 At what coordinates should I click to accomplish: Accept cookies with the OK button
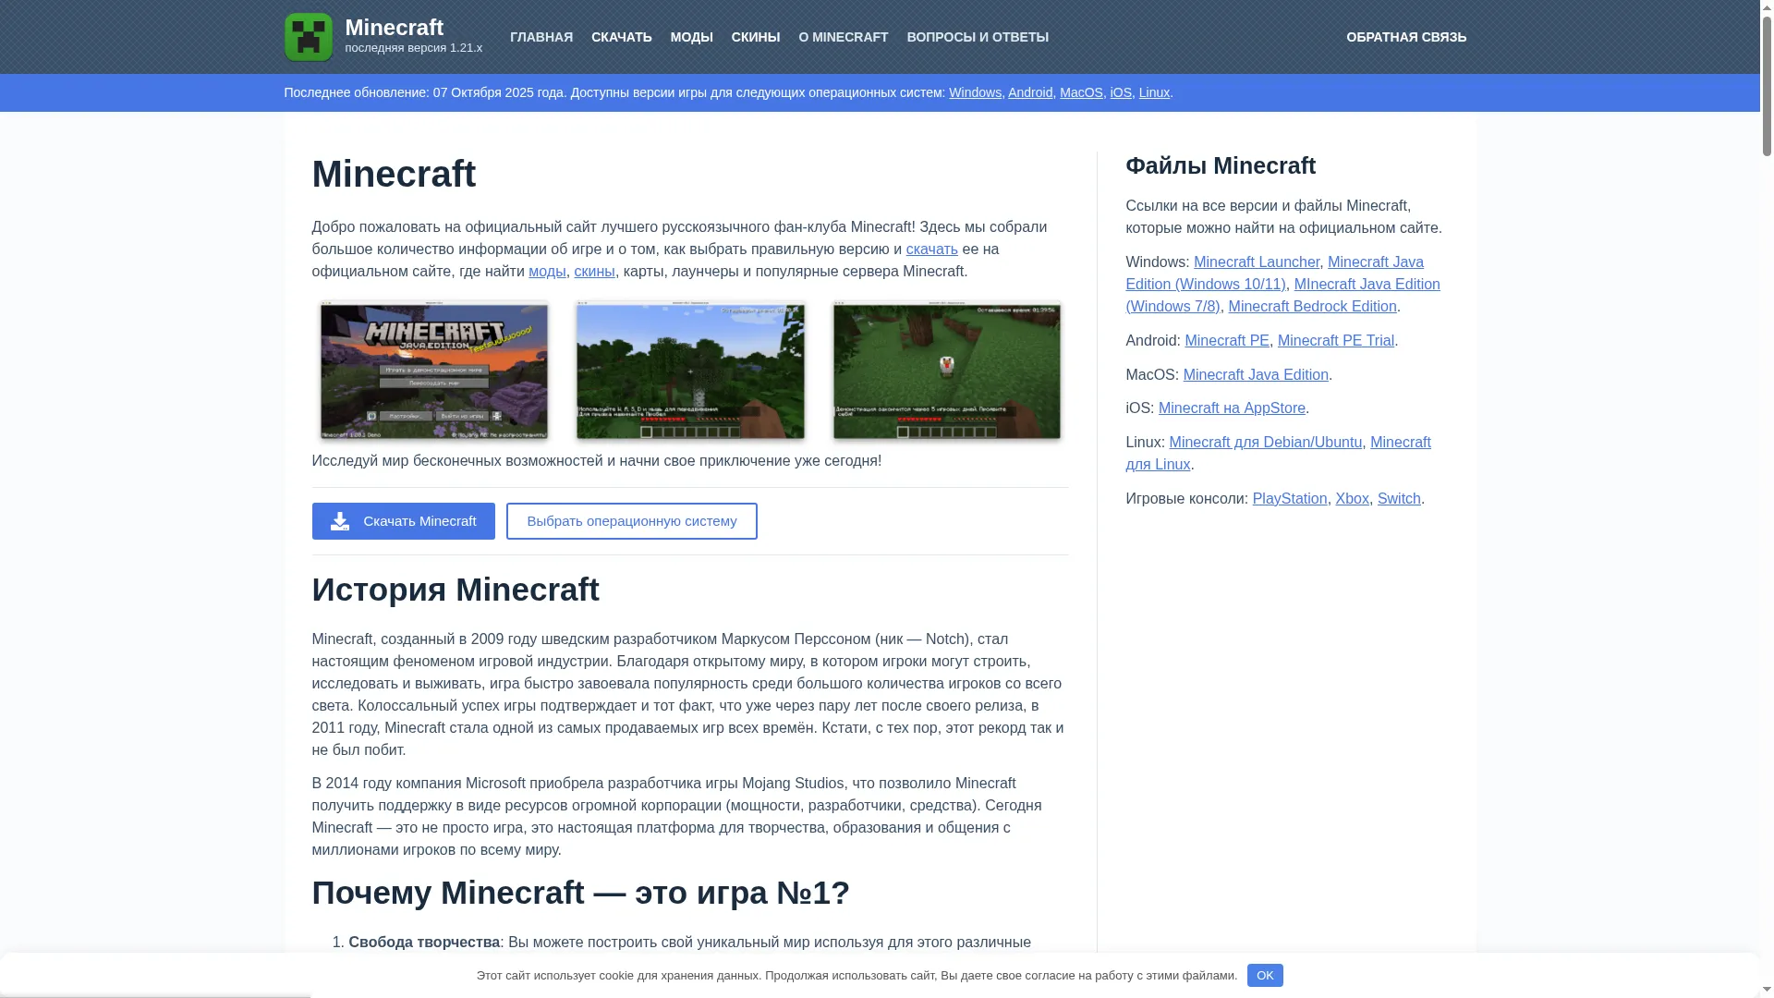[x=1265, y=976]
